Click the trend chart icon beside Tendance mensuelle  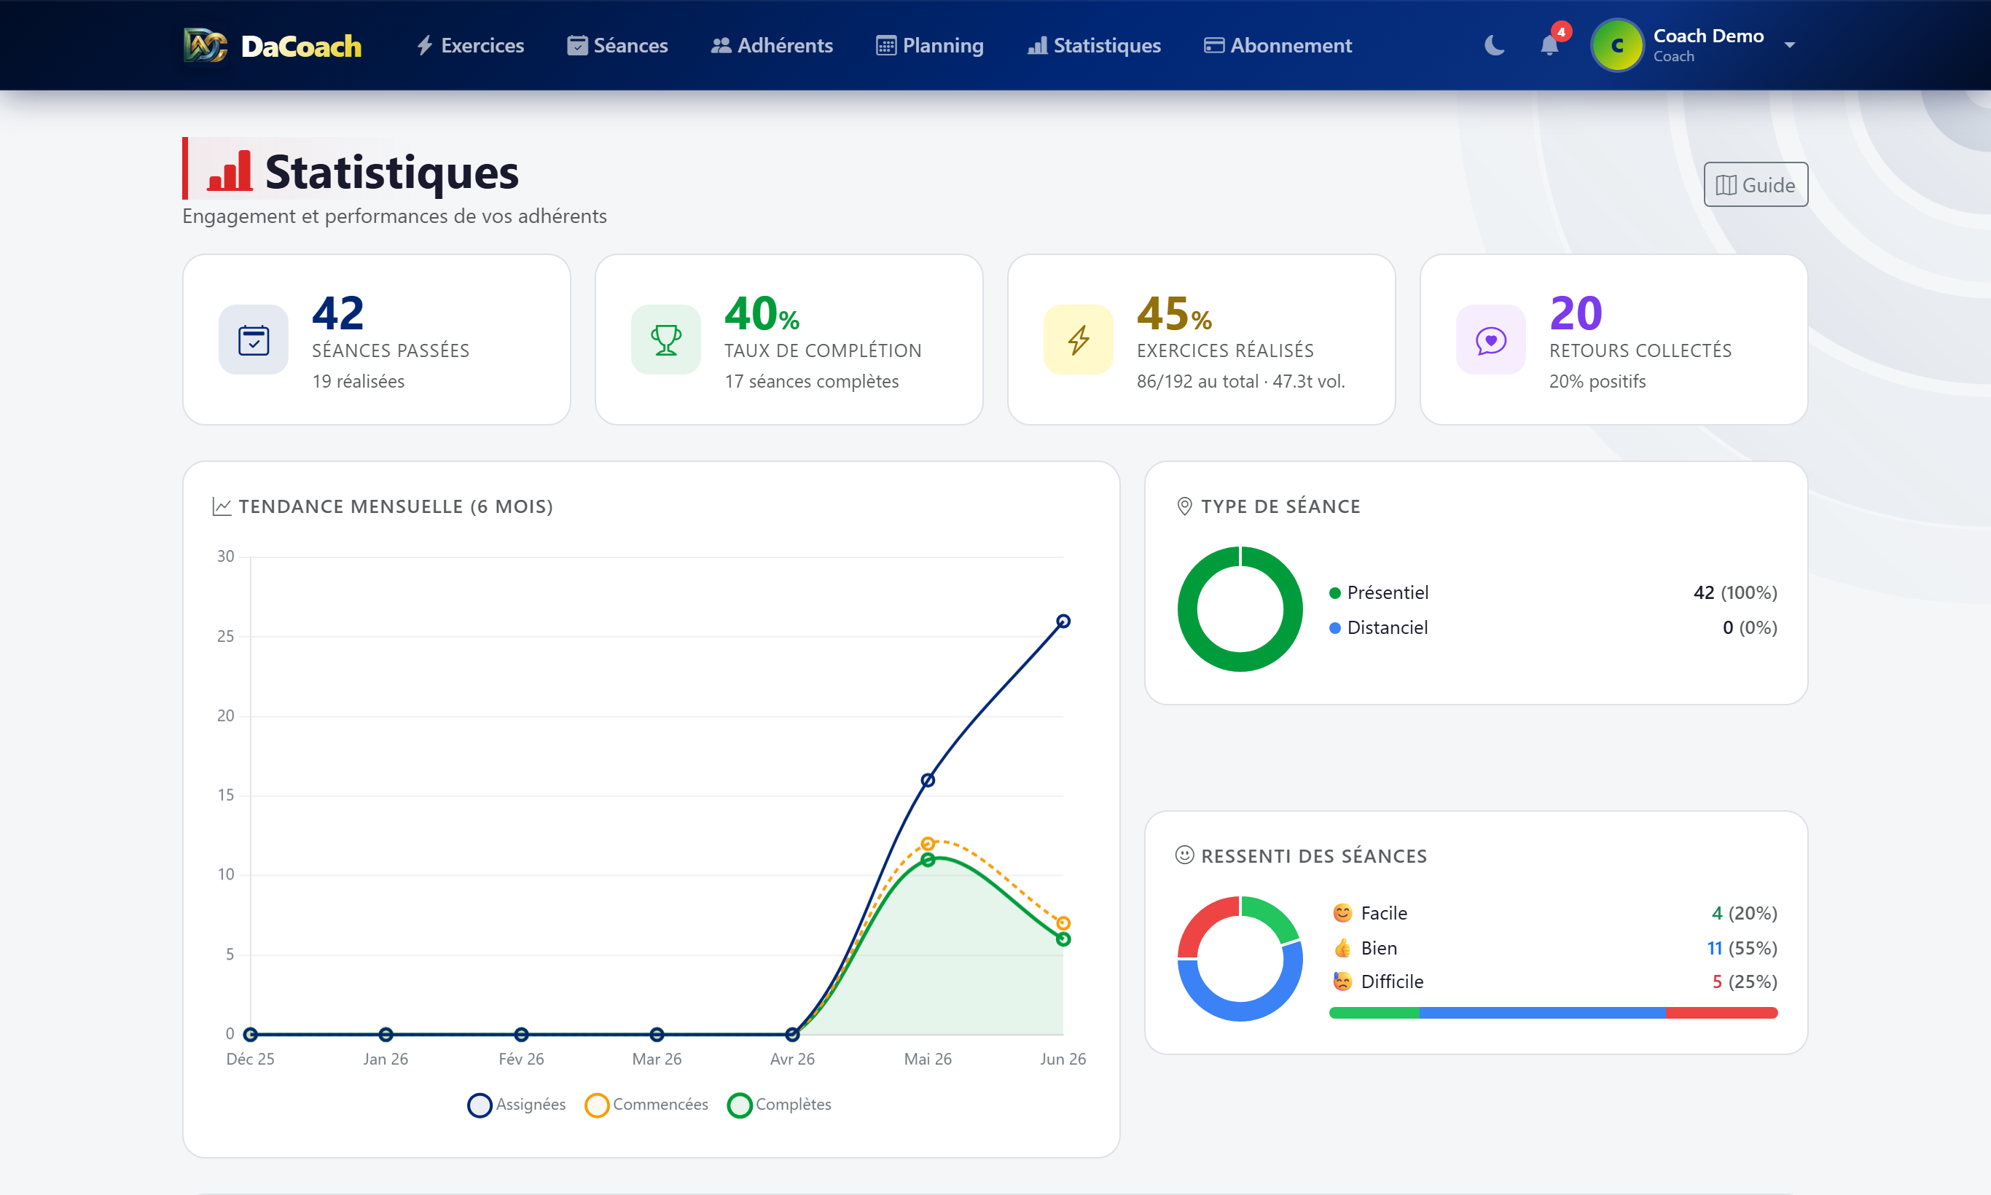pos(222,506)
